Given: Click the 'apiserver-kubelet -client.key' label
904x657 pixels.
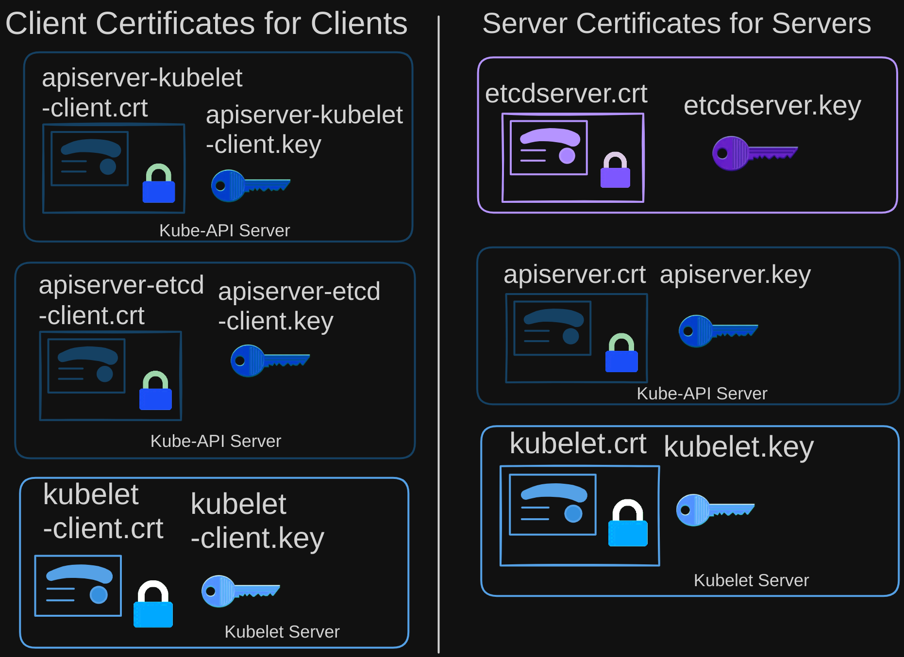Looking at the screenshot, I should 304,130.
